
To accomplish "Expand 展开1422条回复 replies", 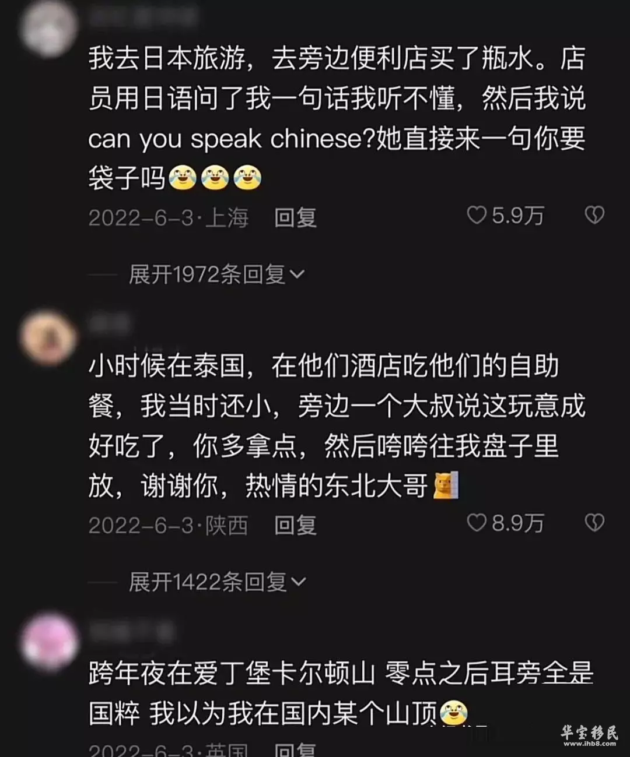I will click(x=217, y=582).
